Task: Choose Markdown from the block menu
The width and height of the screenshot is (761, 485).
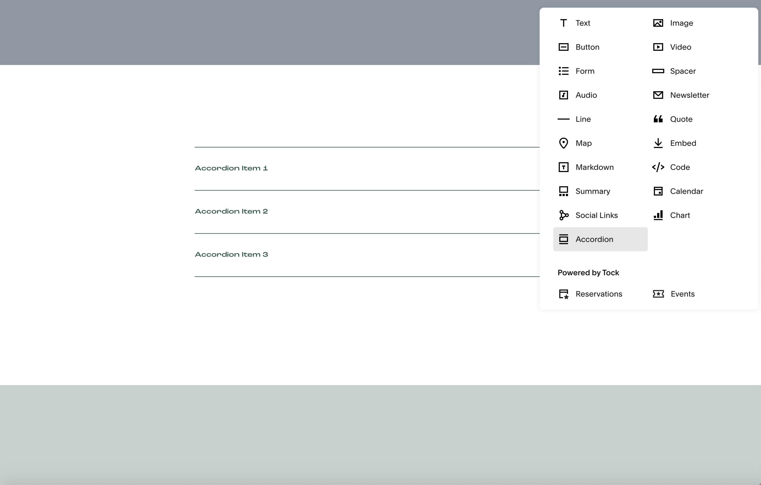Action: pos(594,167)
